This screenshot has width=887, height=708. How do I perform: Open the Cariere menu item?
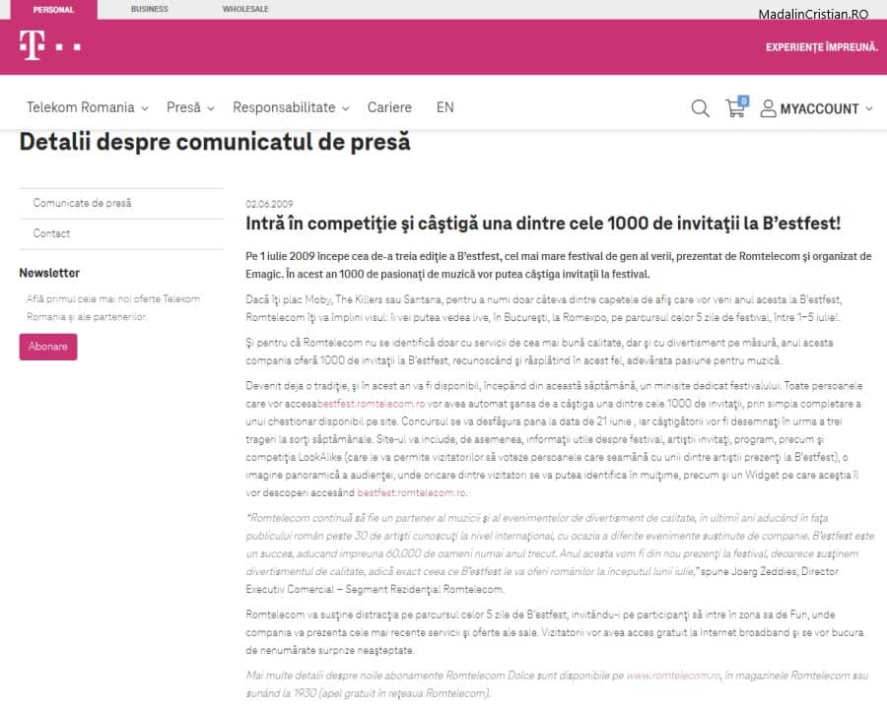(x=389, y=107)
